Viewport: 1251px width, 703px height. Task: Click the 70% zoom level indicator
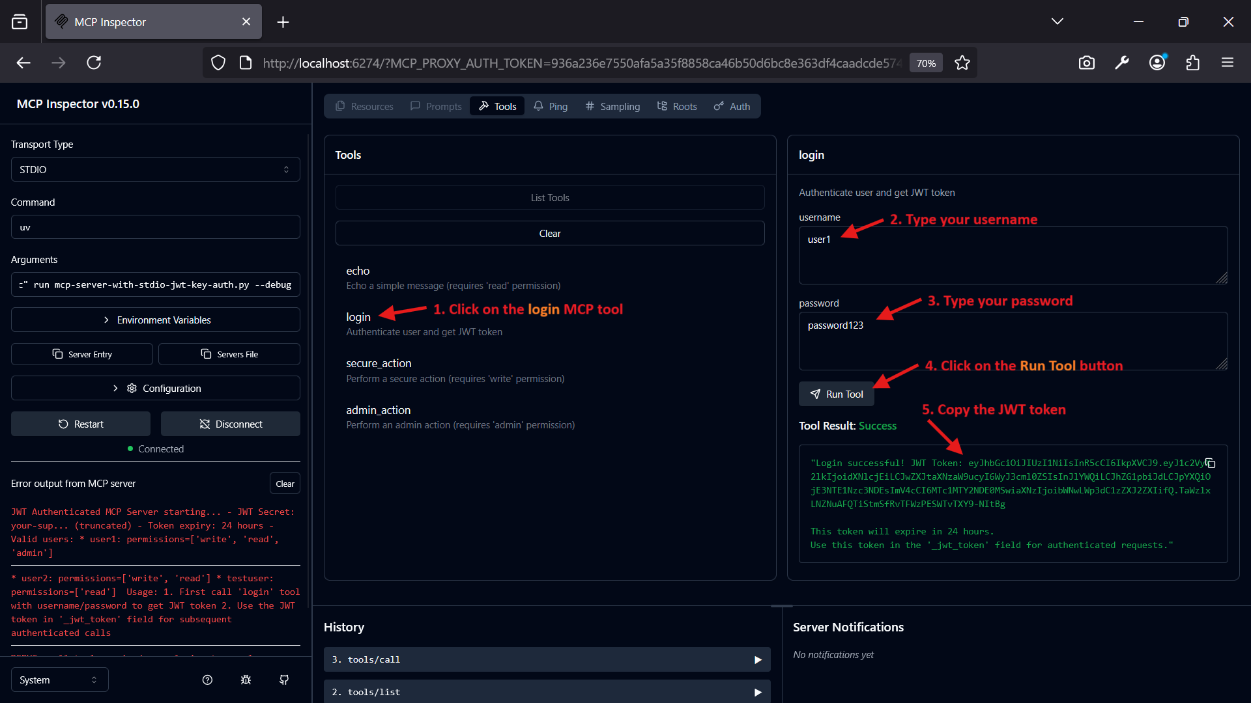(x=926, y=63)
